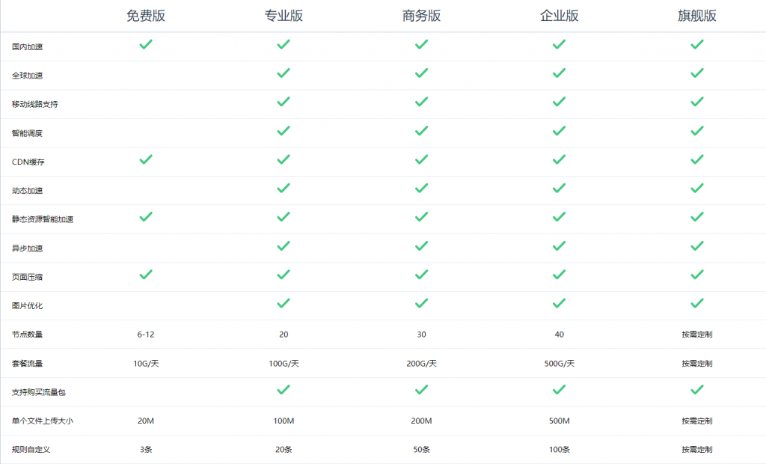
Task: Select the 免费版 column header
Action: [146, 16]
